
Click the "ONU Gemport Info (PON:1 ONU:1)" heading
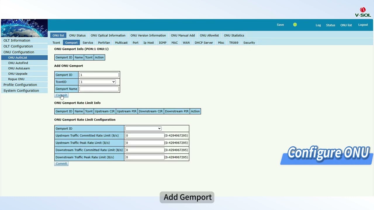[81, 49]
